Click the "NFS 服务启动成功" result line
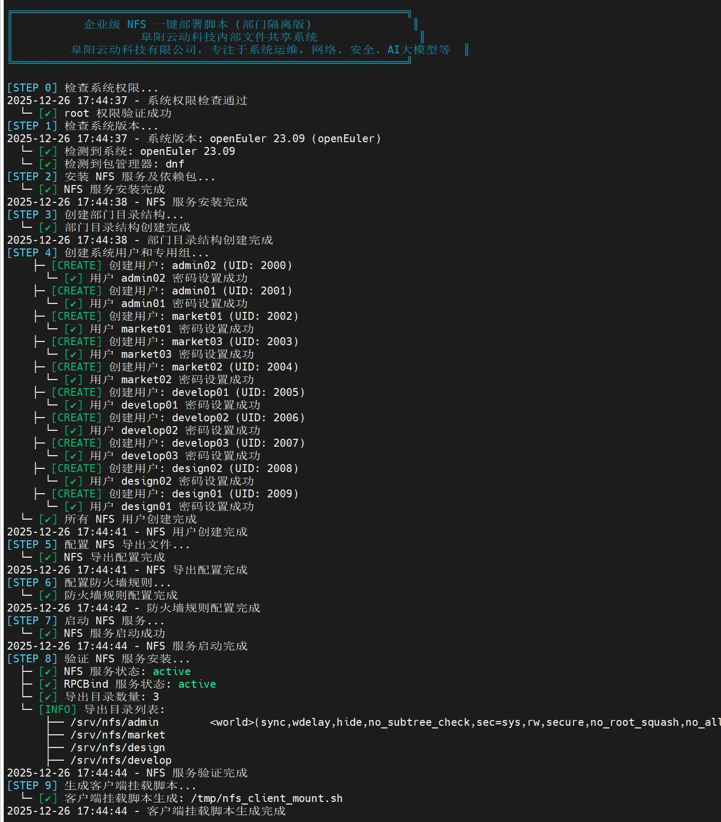 [115, 633]
